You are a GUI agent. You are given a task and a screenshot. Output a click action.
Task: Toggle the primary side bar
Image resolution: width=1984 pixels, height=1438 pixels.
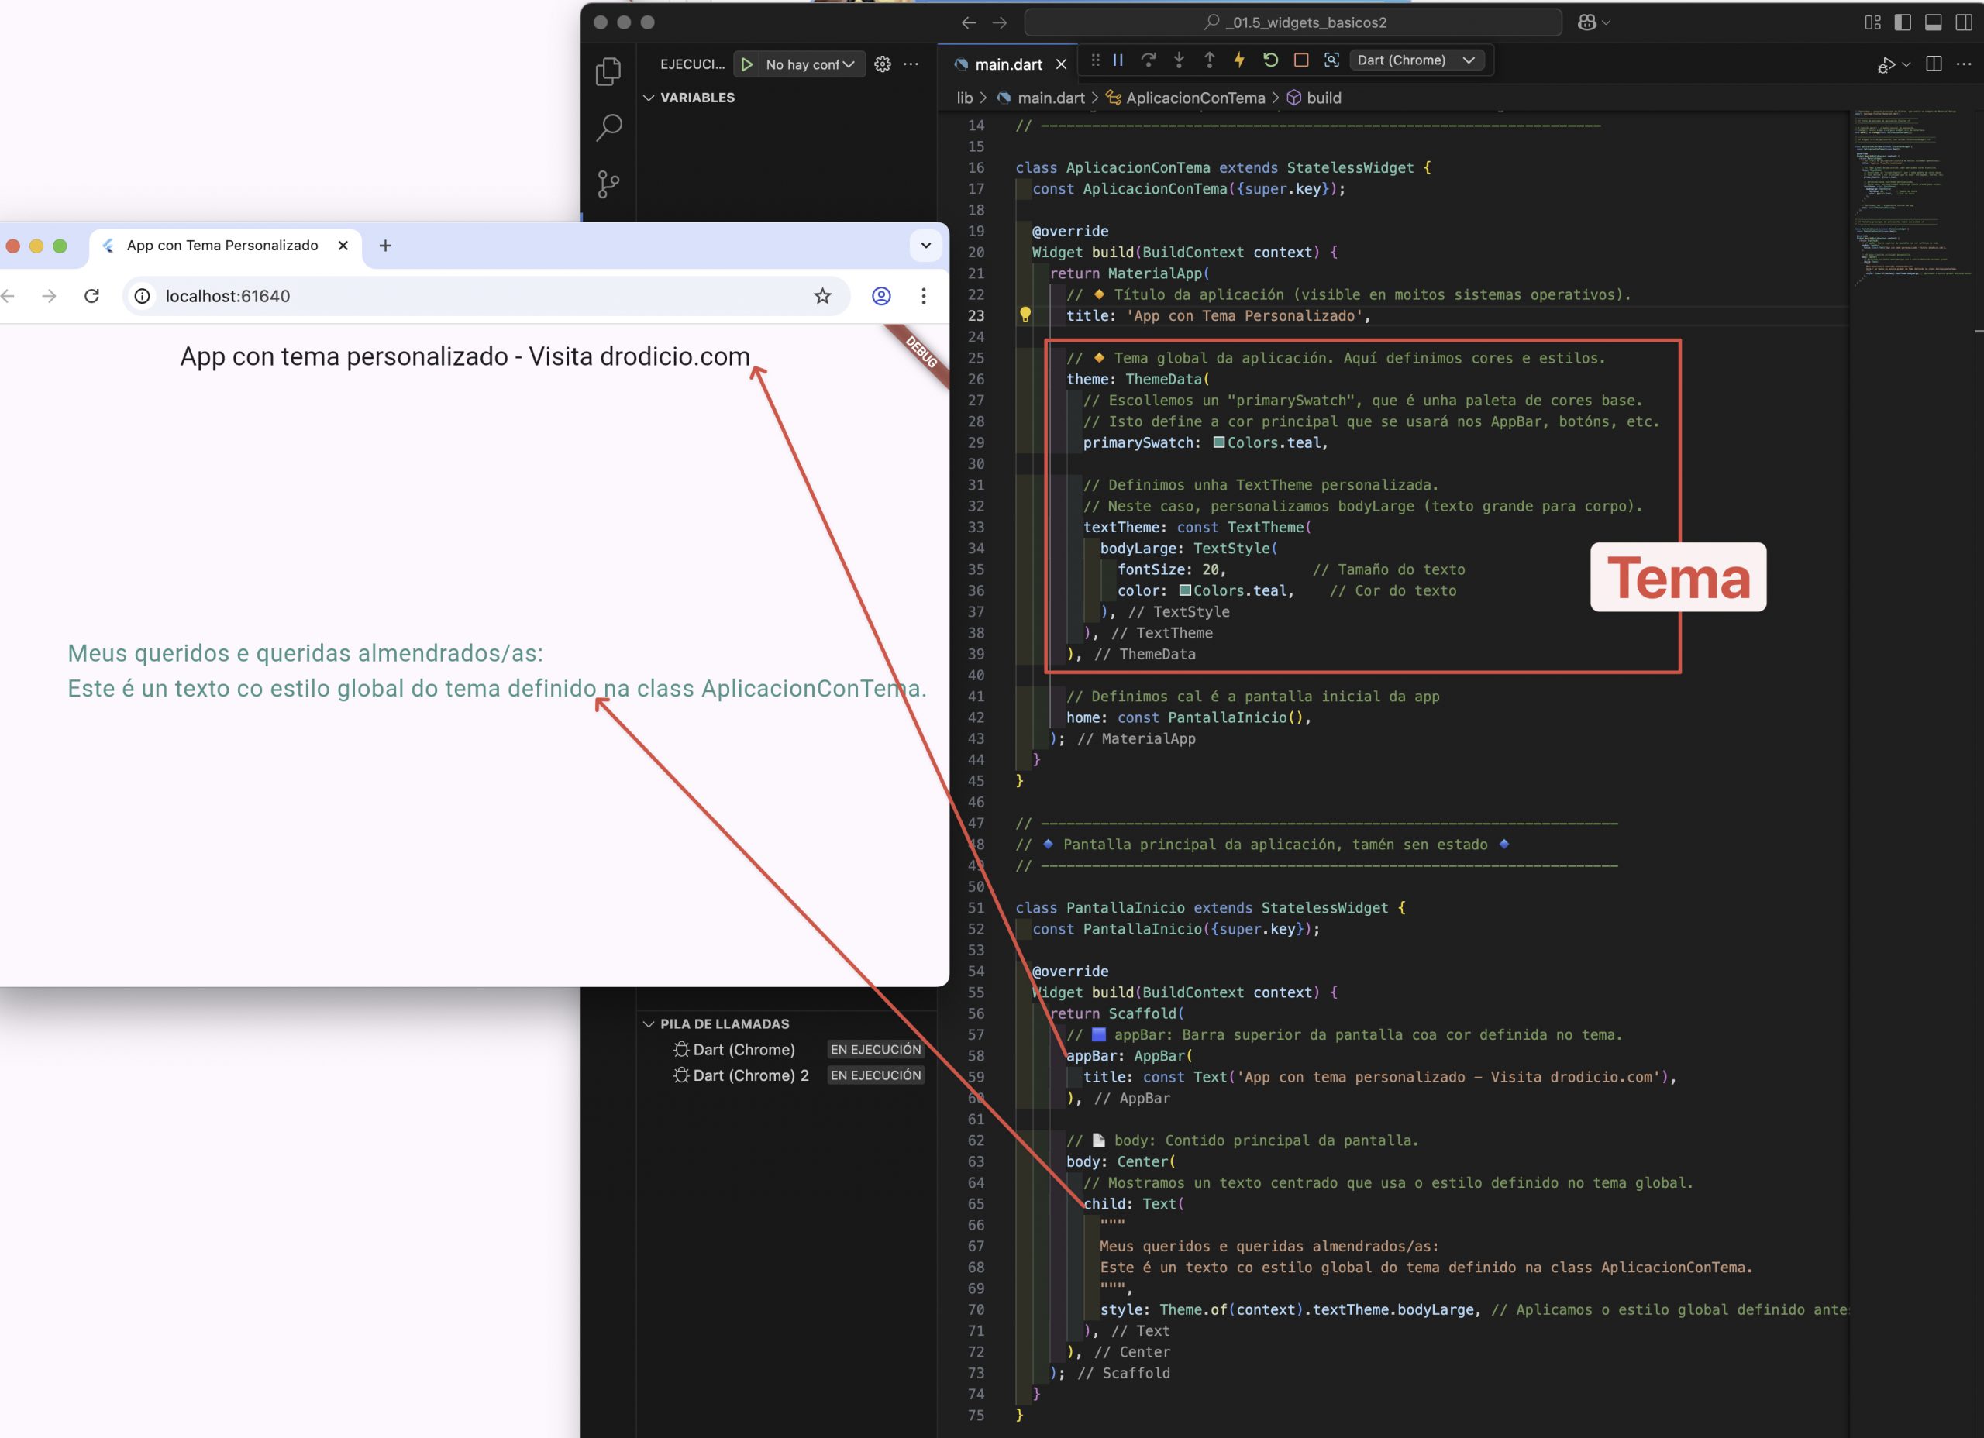[1903, 22]
